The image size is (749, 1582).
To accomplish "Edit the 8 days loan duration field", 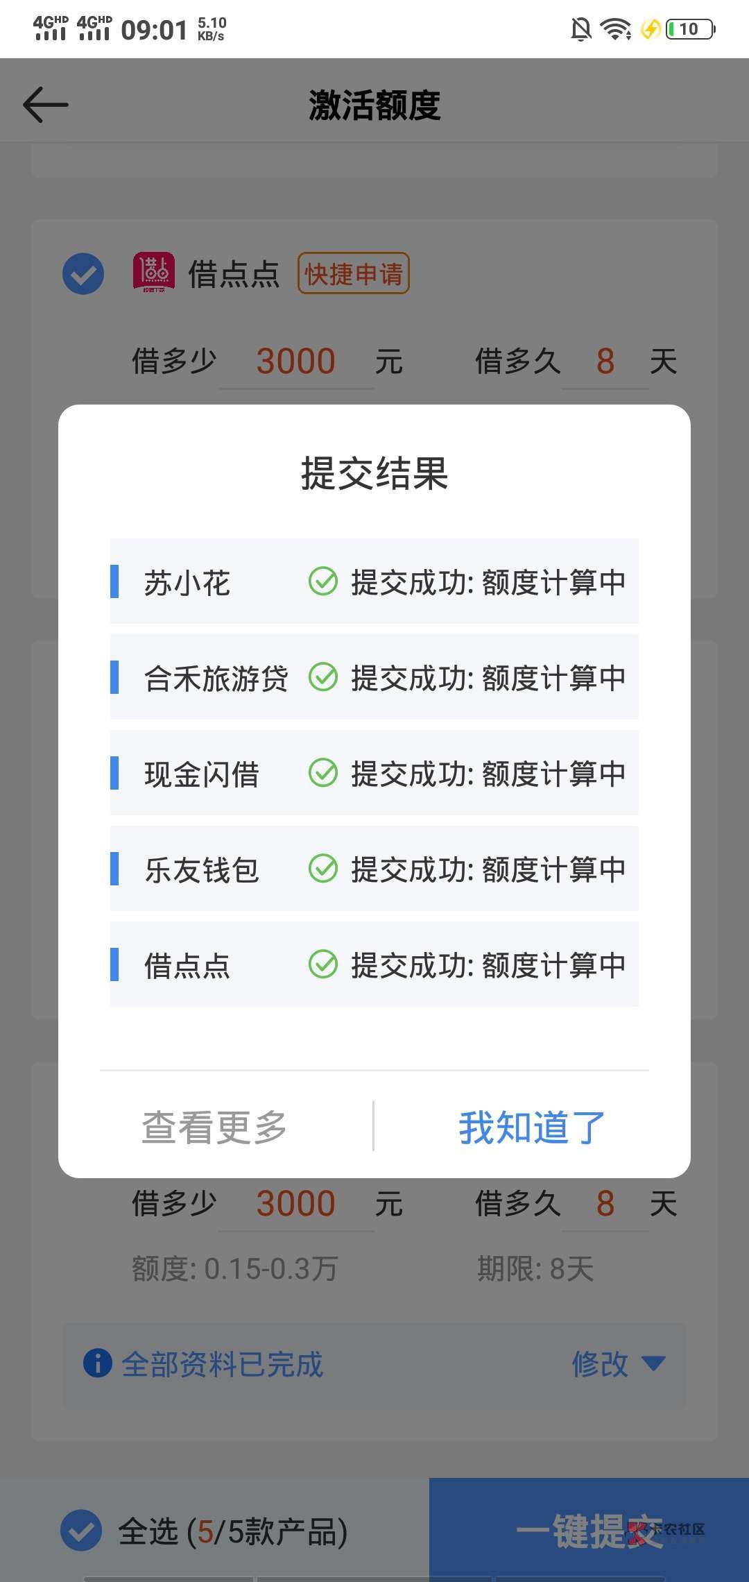I will pyautogui.click(x=605, y=362).
